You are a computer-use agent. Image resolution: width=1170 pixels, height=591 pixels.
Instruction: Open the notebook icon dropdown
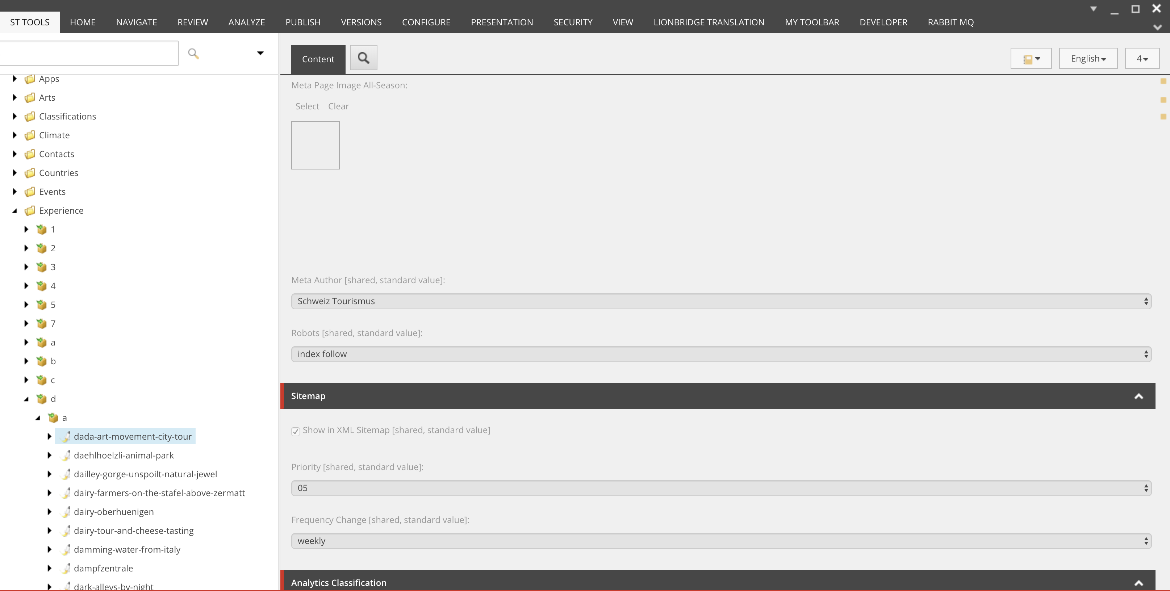pos(1031,59)
